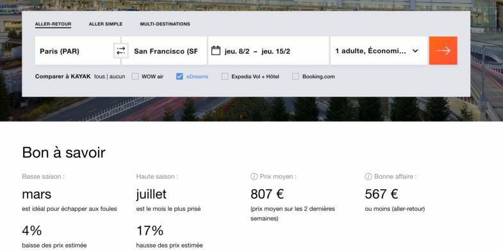Swap origin and destination with the arrows icon
Viewport: 503px width, 250px height.
tap(121, 51)
